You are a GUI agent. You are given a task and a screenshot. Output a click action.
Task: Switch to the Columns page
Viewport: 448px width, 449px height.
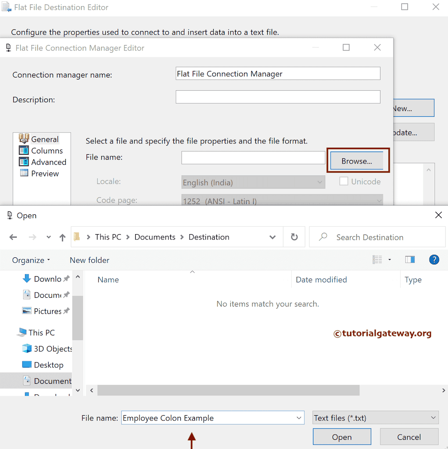pyautogui.click(x=46, y=150)
